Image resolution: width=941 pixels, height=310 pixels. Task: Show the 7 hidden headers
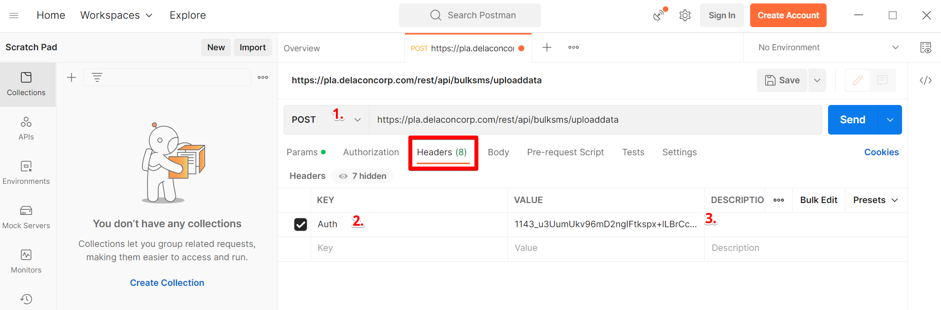362,176
